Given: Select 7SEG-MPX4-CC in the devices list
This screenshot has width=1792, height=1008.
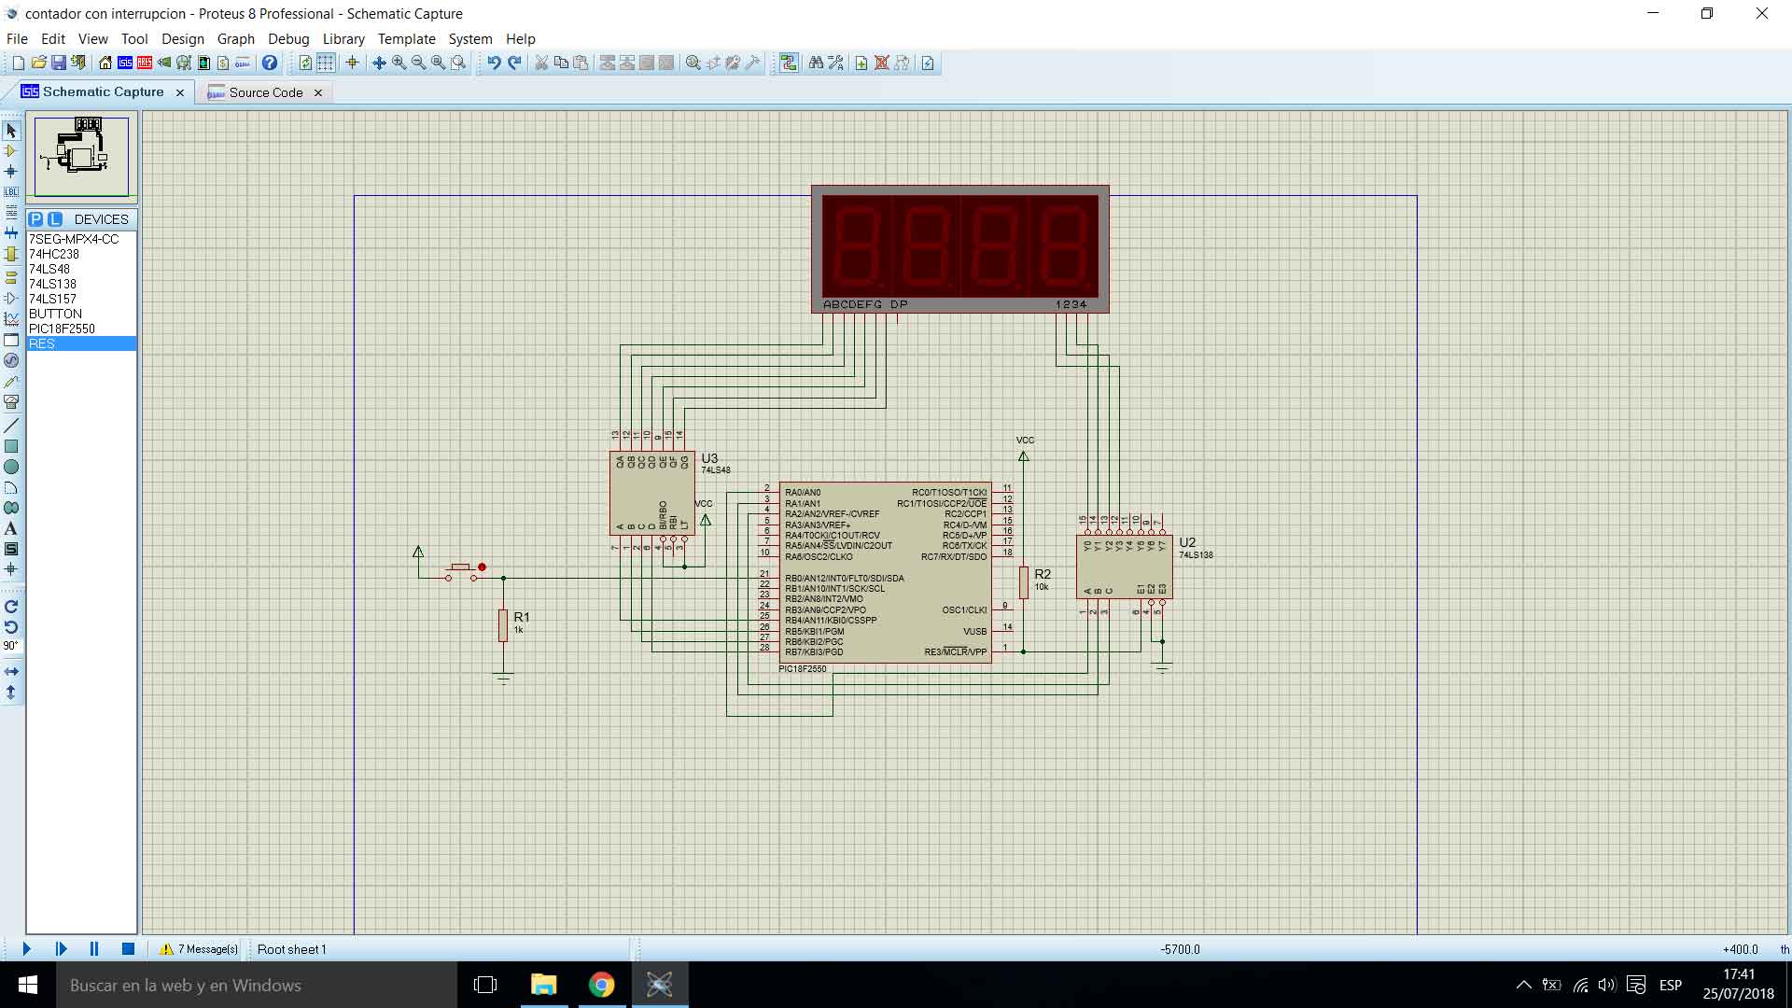Looking at the screenshot, I should [x=81, y=239].
